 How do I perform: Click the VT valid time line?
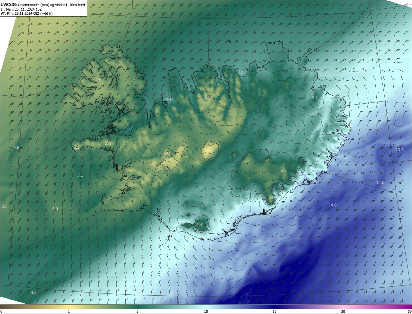click(26, 13)
